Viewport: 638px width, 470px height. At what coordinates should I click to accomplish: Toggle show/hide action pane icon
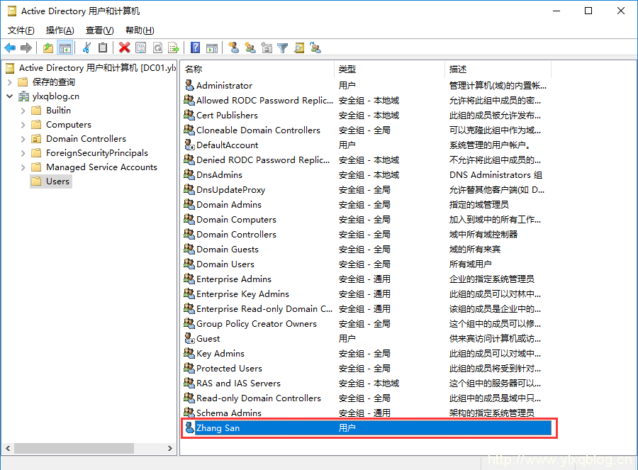pyautogui.click(x=212, y=48)
